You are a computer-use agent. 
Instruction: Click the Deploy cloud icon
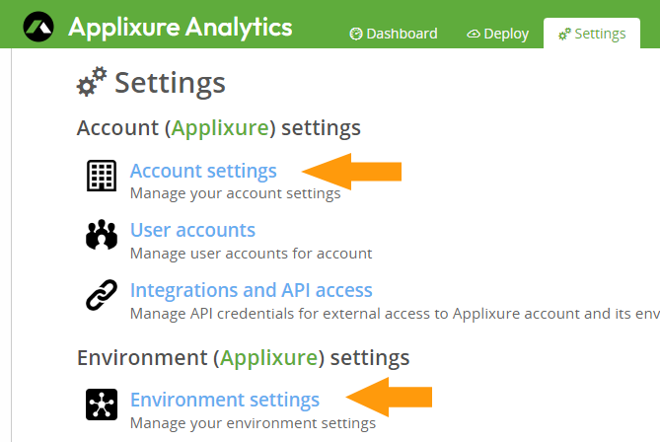(474, 34)
